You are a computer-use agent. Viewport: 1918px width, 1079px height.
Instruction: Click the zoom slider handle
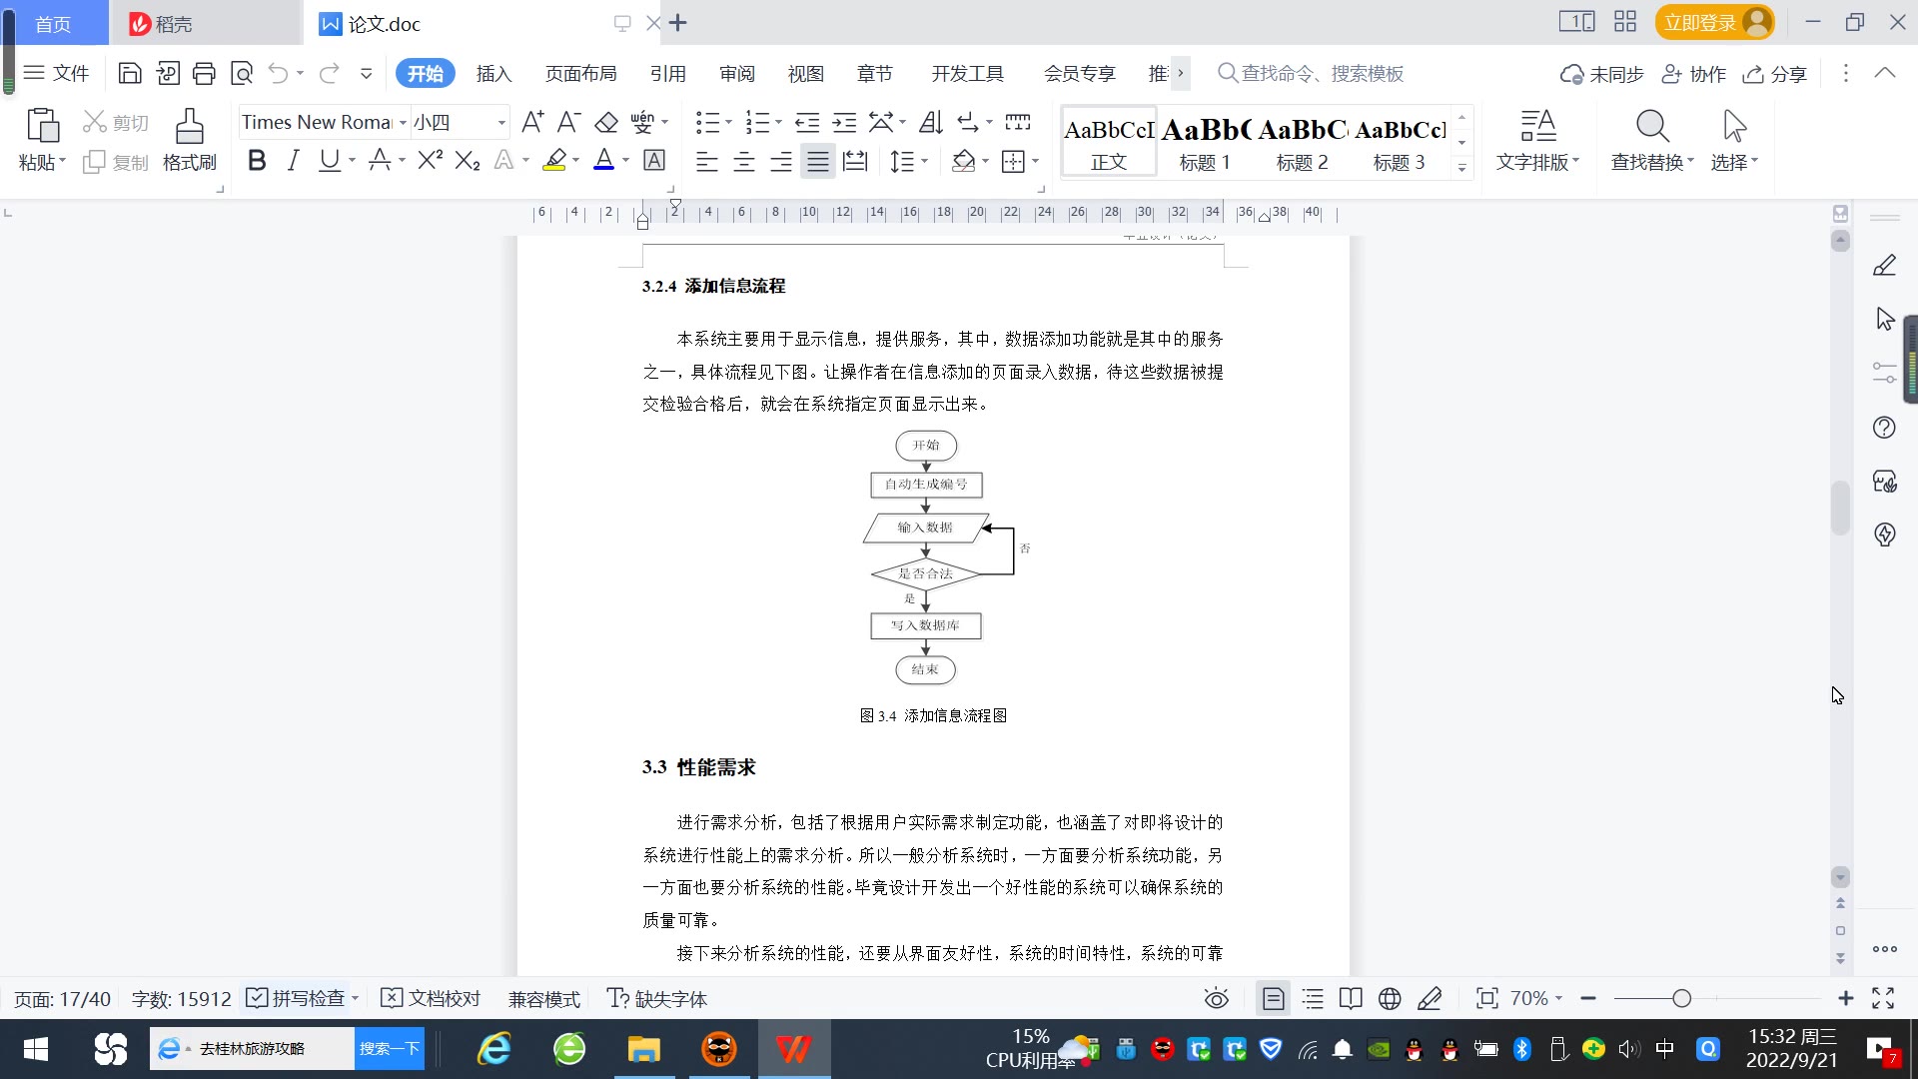(x=1681, y=999)
